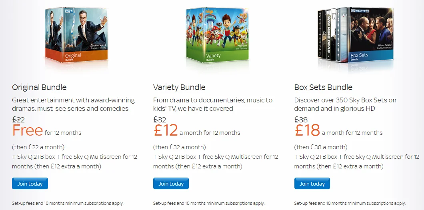
Task: Click the struck-through £38 price
Action: coord(301,120)
